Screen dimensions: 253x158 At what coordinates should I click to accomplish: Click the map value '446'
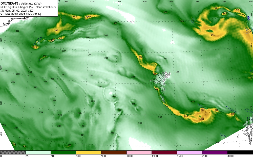pyautogui.click(x=45, y=56)
